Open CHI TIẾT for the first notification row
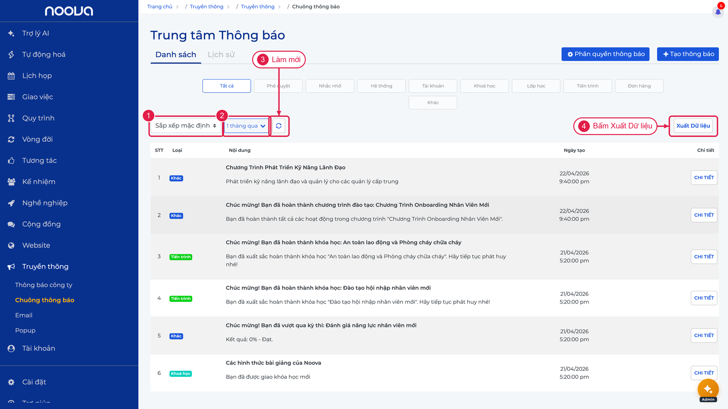 click(x=704, y=178)
